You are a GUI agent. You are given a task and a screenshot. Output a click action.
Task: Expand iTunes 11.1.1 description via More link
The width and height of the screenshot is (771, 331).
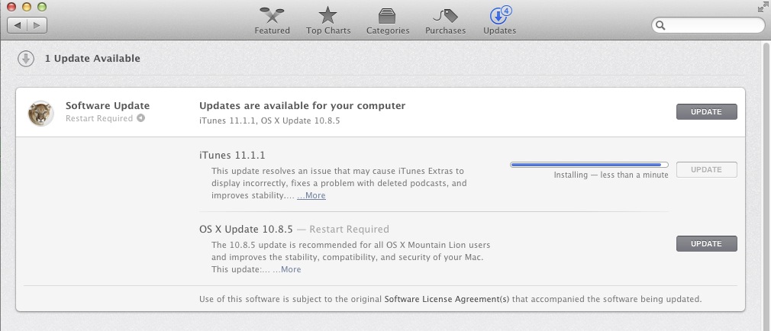pyautogui.click(x=311, y=195)
